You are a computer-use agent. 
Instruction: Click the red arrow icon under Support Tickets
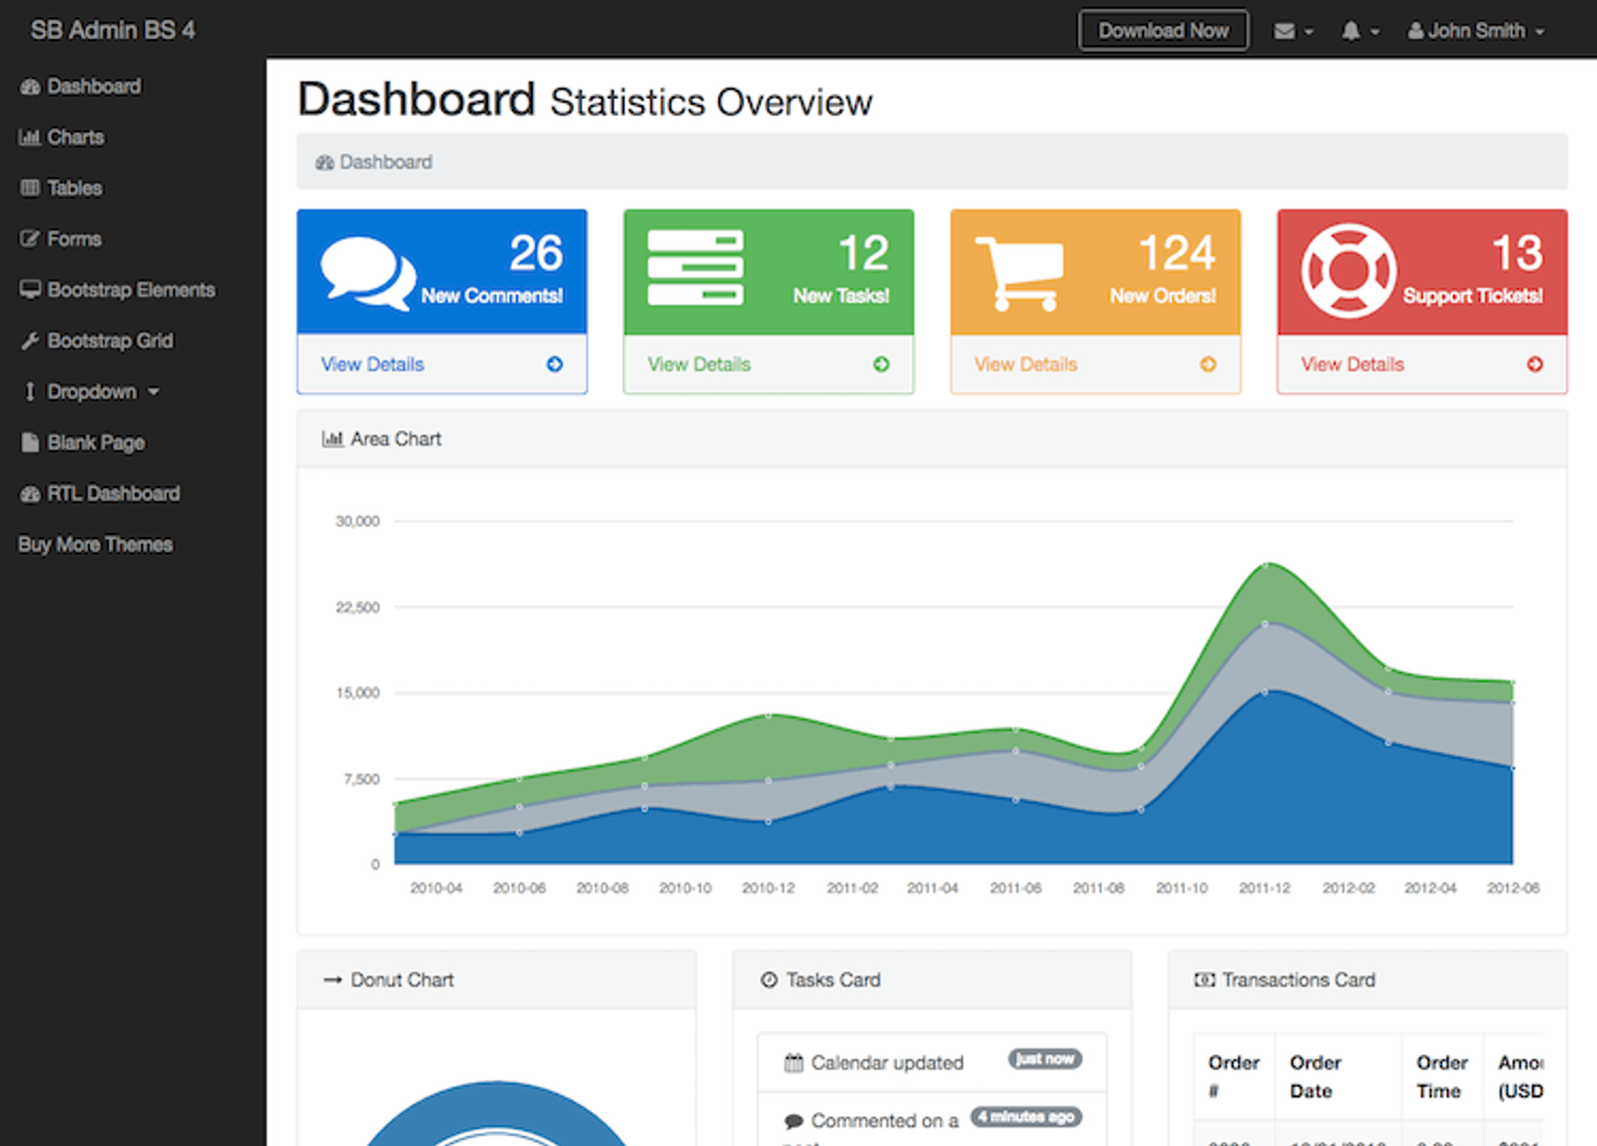pyautogui.click(x=1535, y=364)
